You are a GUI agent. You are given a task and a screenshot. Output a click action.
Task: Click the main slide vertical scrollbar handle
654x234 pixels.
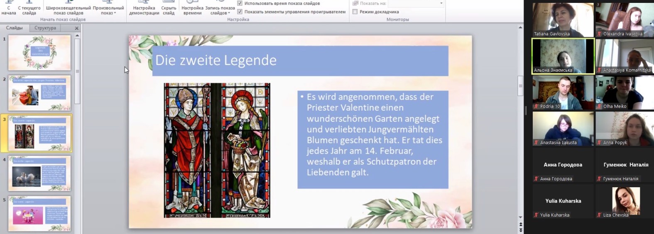tap(520, 86)
